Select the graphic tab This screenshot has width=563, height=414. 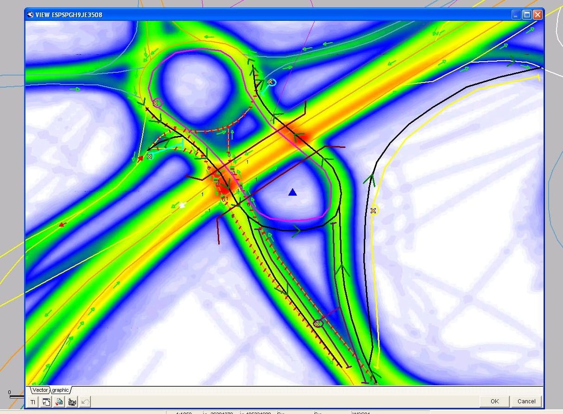(x=60, y=390)
